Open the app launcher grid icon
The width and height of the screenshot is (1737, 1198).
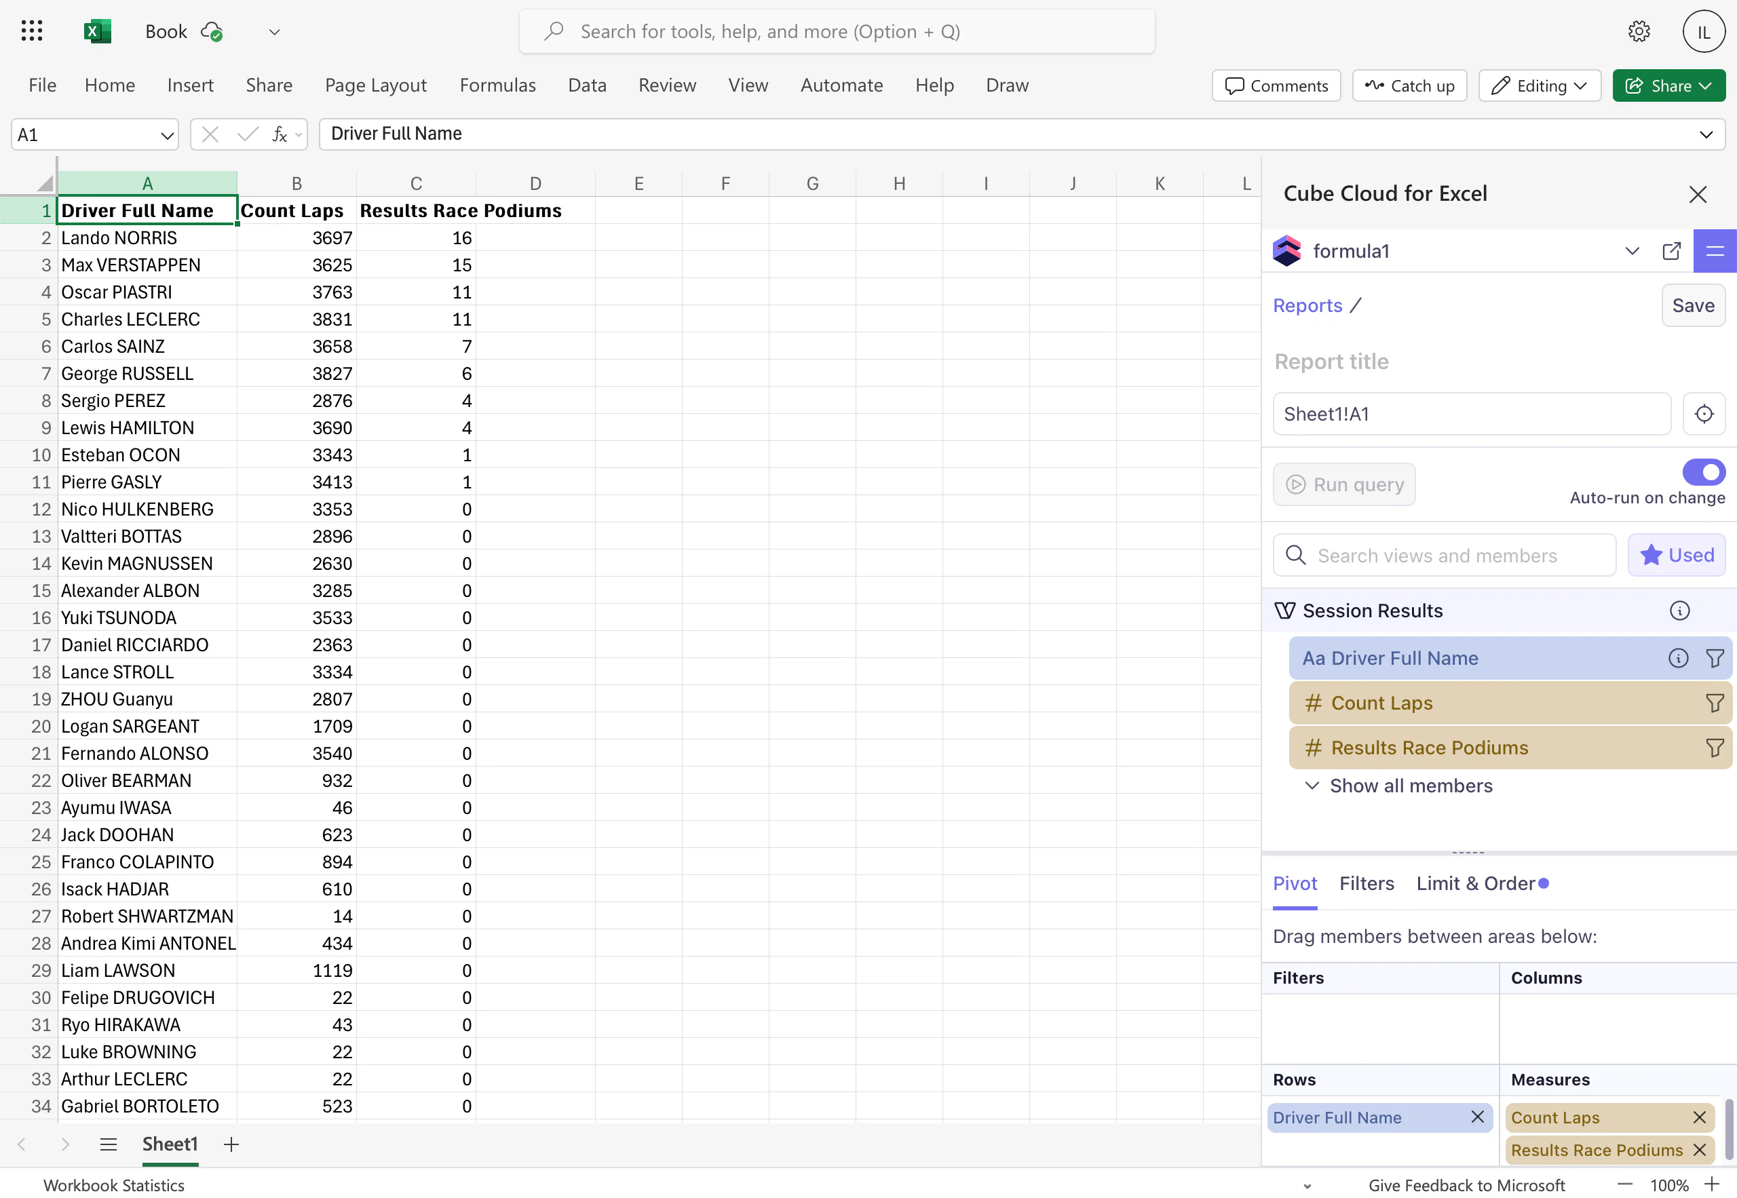(31, 31)
